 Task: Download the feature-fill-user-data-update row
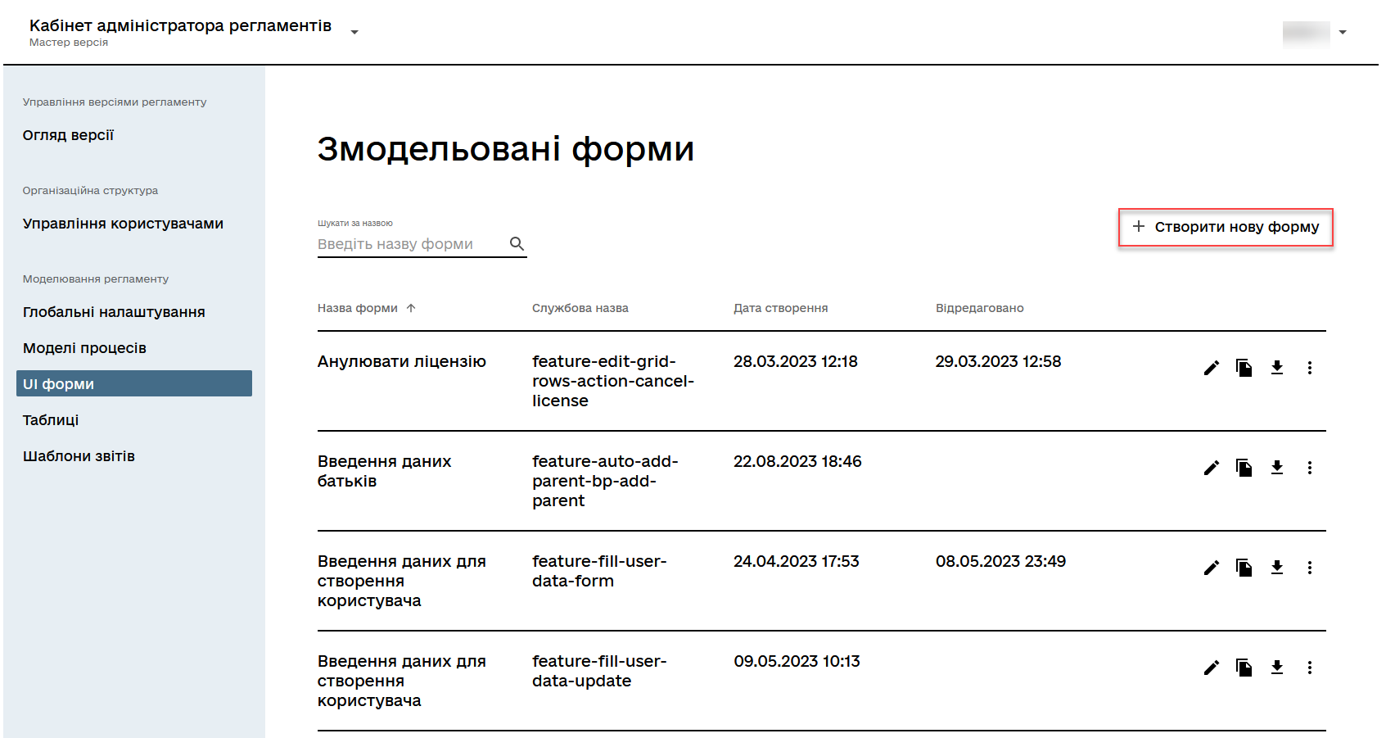pyautogui.click(x=1277, y=668)
